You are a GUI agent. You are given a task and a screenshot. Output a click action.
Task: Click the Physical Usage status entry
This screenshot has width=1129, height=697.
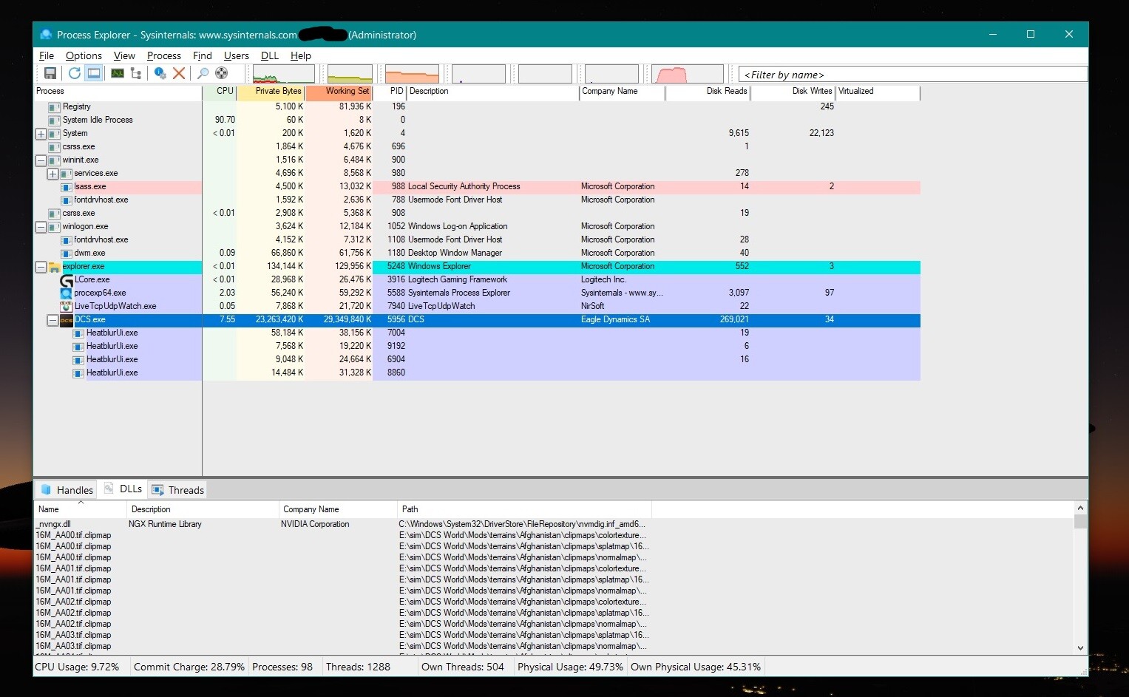570,667
